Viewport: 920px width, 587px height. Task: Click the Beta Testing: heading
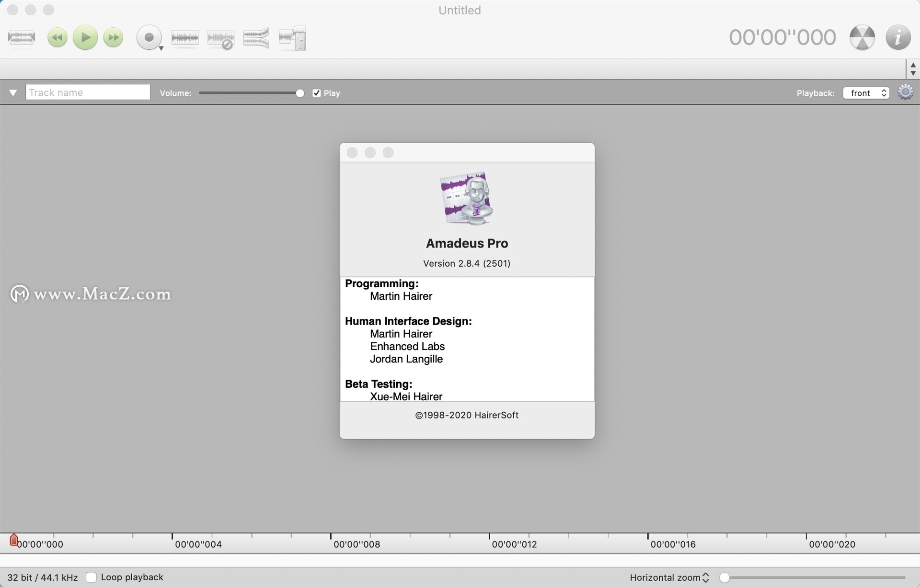click(x=379, y=384)
